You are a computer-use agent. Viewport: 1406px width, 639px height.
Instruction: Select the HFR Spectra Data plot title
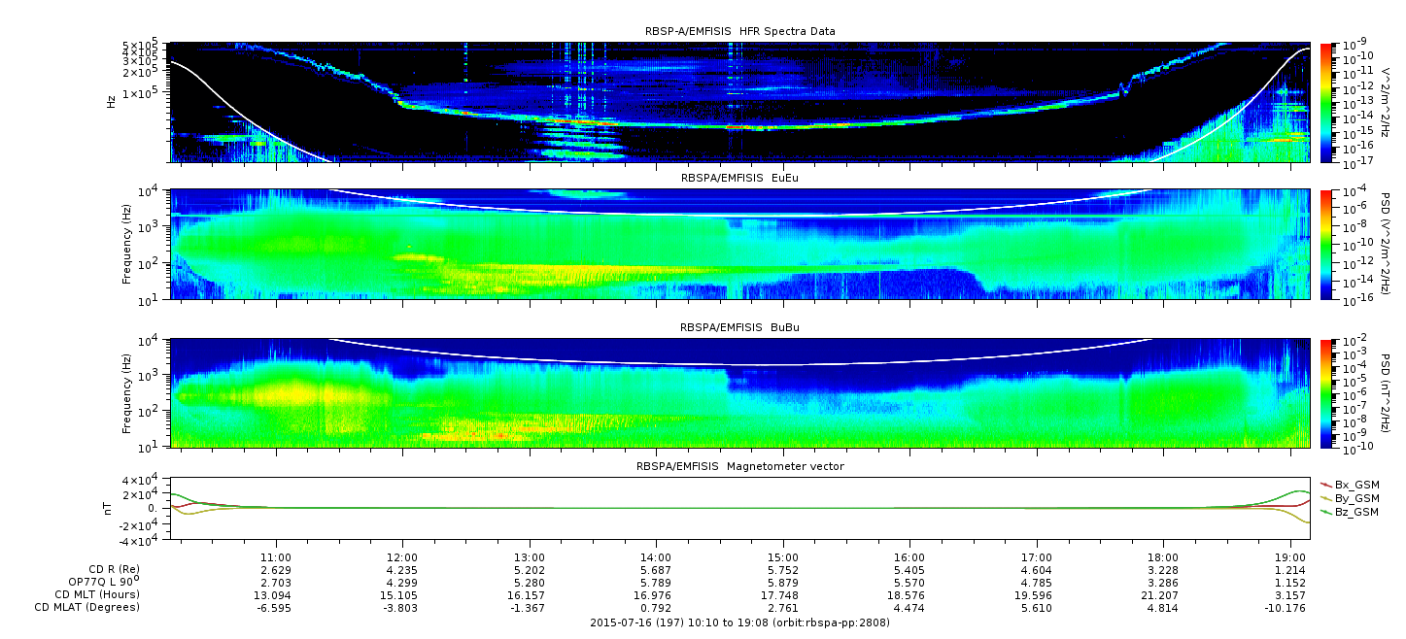pos(740,32)
